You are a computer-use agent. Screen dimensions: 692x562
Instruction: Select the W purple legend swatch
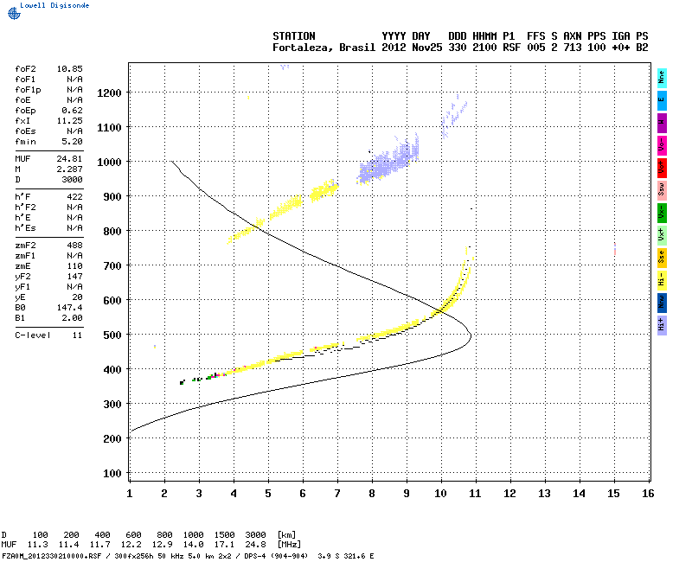tap(661, 123)
